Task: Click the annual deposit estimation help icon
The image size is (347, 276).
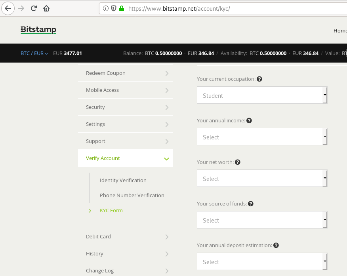Action: pos(276,245)
